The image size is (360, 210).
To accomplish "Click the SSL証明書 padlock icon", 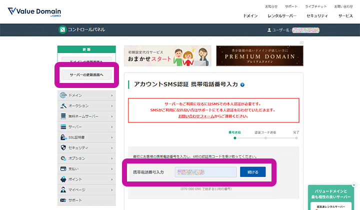I will click(x=63, y=137).
